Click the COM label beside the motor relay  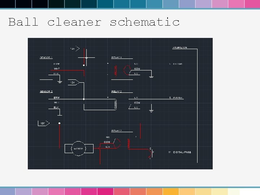point(107,142)
